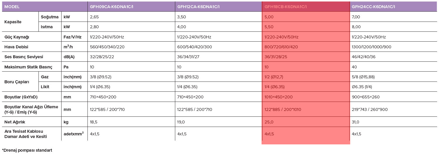Click the 5,00 cooling value in highlighted column

click(269, 17)
